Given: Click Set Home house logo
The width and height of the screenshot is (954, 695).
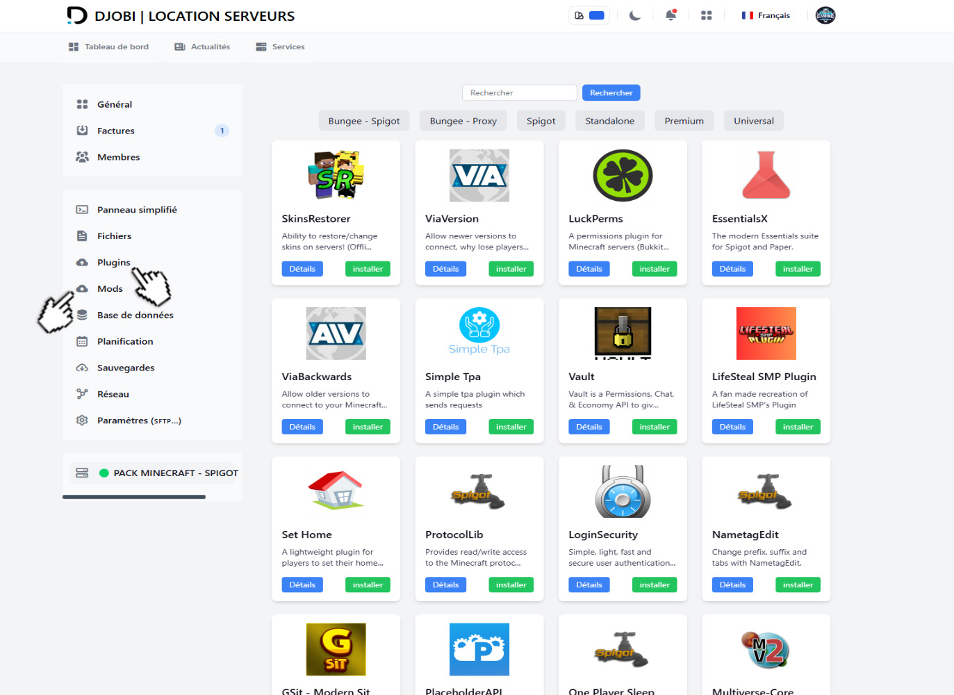Looking at the screenshot, I should [x=336, y=491].
